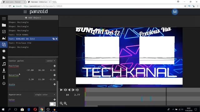Open the download render panel
Screen dimensions: 200x112
(4, 70)
